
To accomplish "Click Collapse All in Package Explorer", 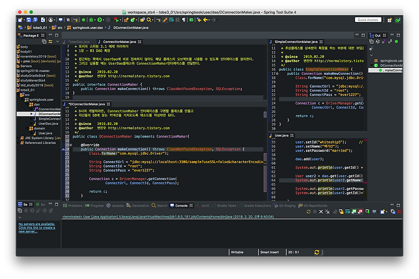I will point(44,41).
